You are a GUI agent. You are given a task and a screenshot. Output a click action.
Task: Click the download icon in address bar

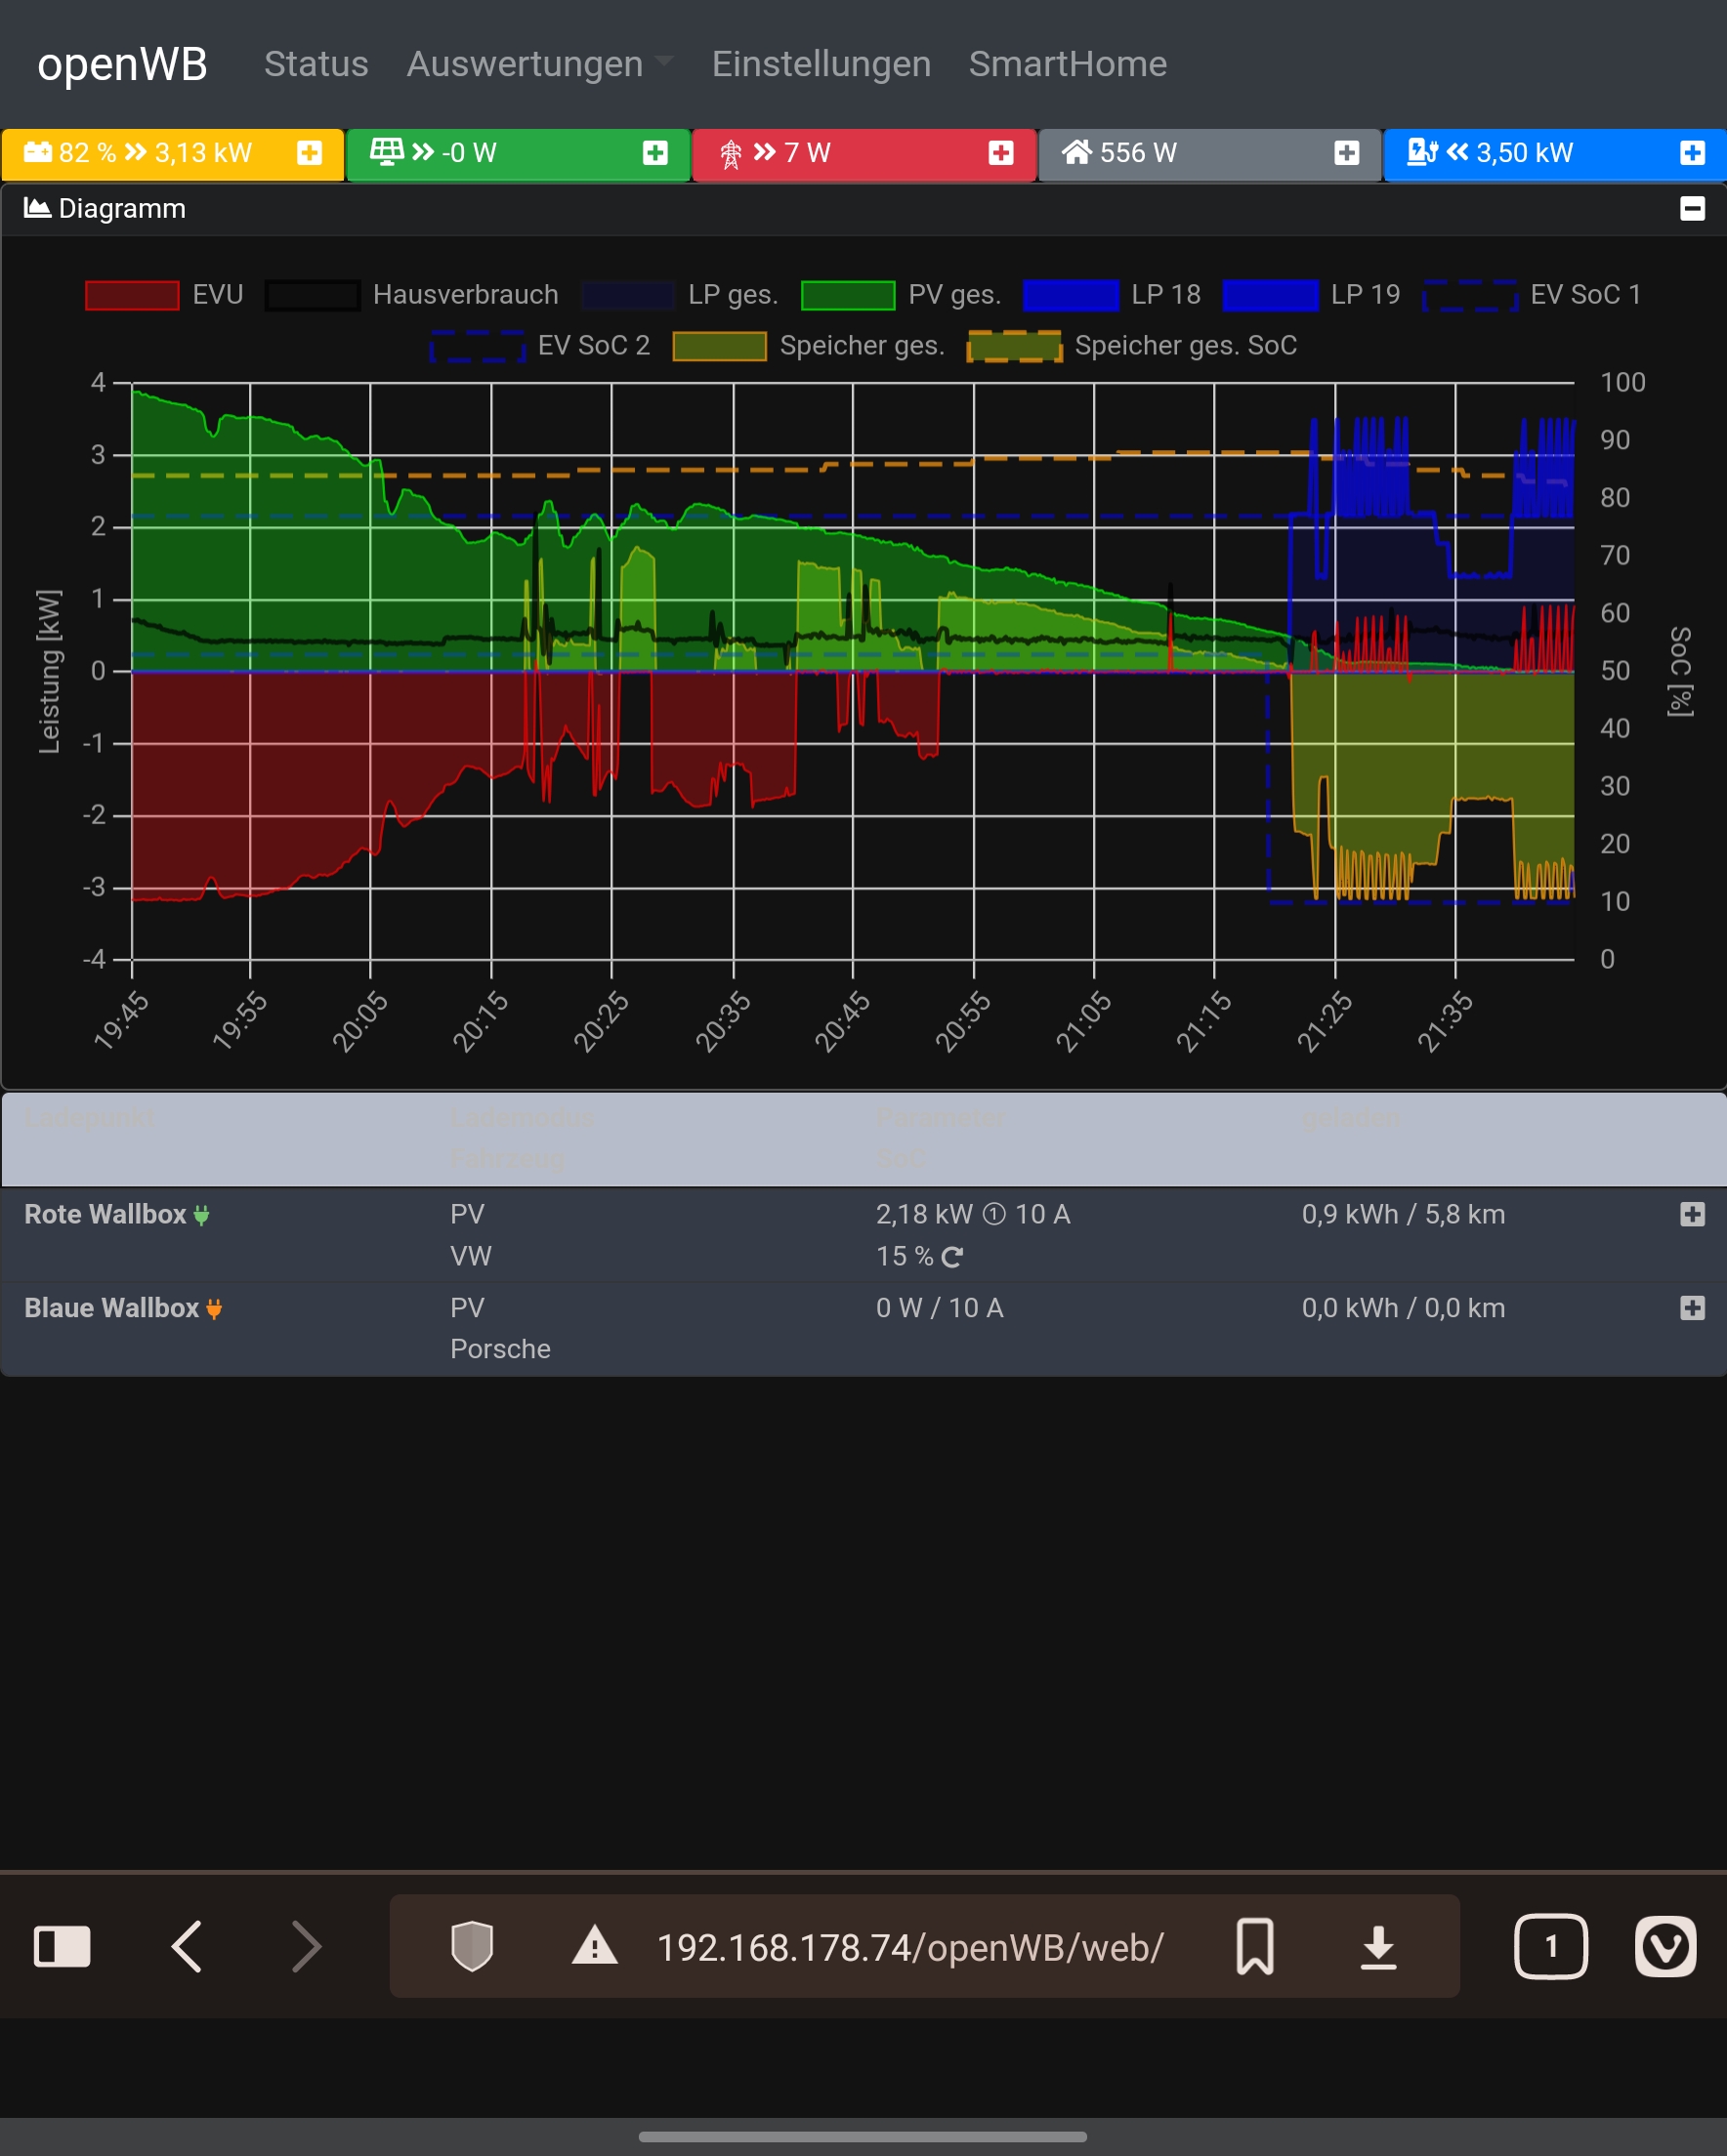[x=1378, y=1946]
